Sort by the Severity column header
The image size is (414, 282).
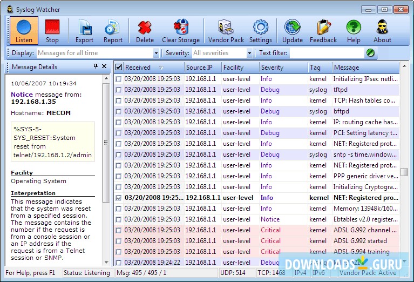click(x=283, y=68)
